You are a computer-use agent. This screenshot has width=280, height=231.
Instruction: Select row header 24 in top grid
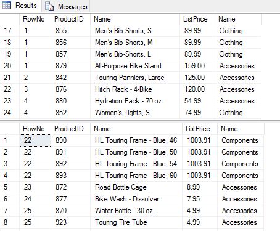point(10,113)
